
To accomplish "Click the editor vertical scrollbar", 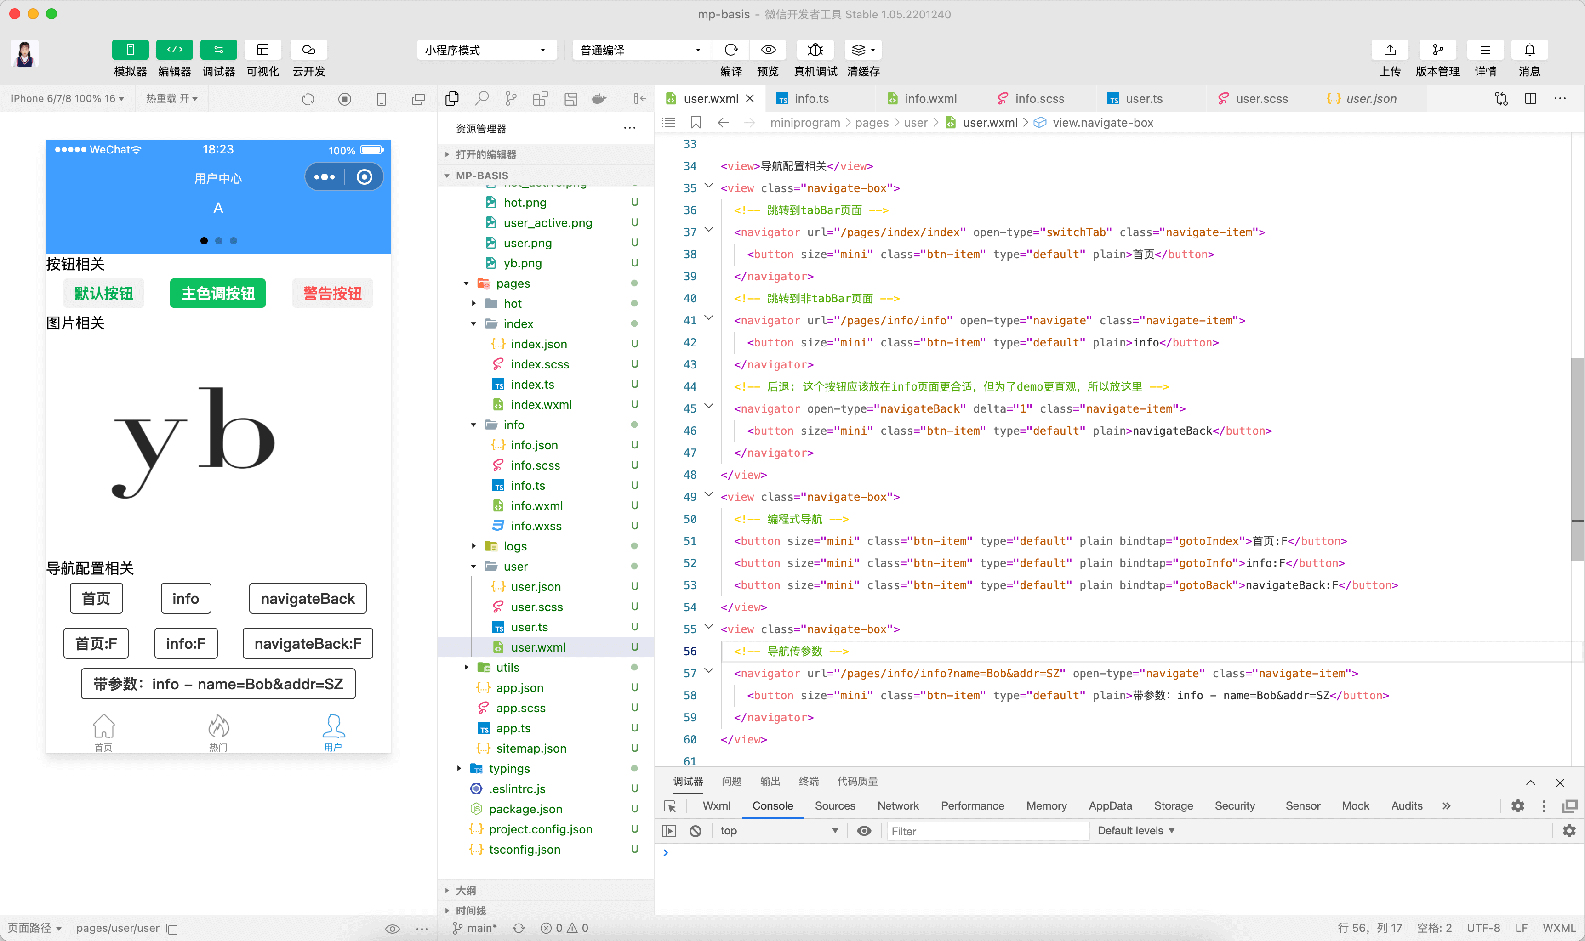I will pyautogui.click(x=1577, y=460).
